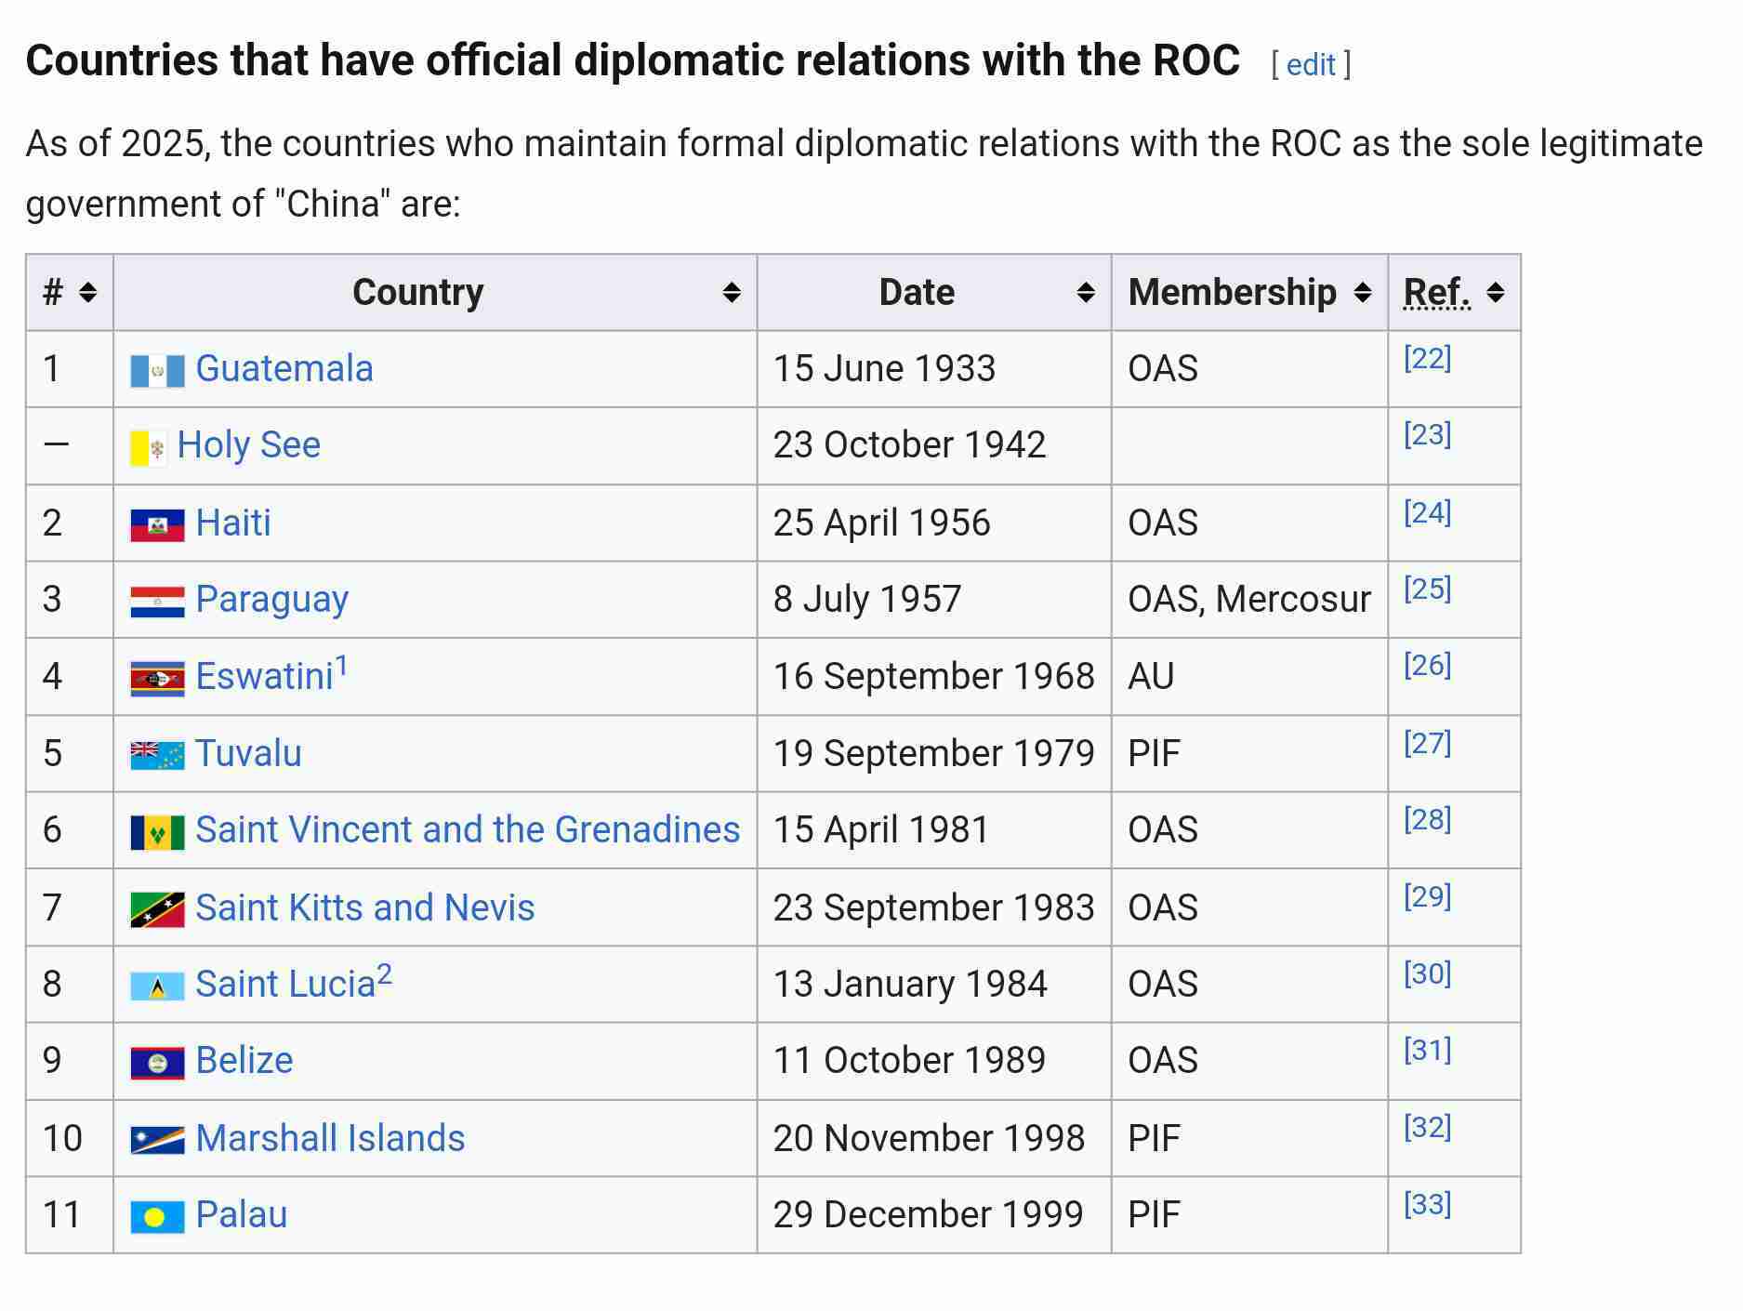Sort table by Ref. column arrows
This screenshot has width=1743, height=1311.
[x=1496, y=293]
